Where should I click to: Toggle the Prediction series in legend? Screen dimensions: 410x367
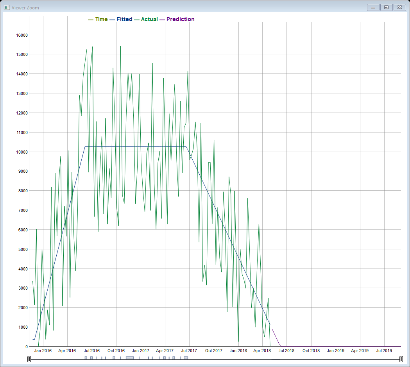[177, 19]
